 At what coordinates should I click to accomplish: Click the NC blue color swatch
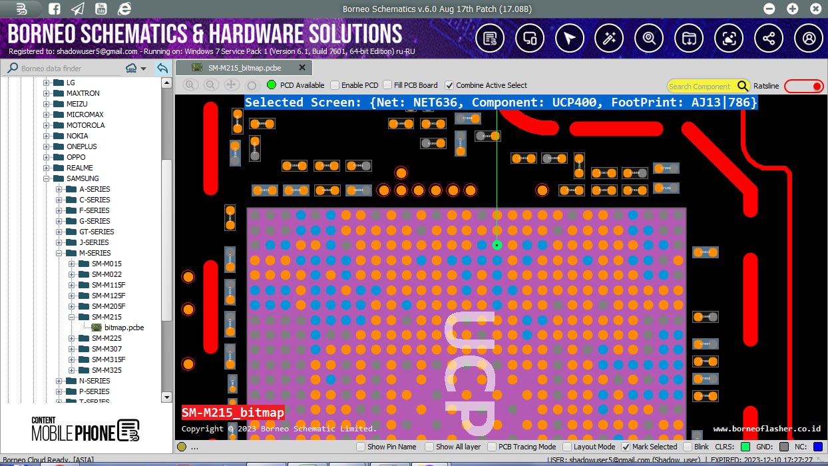[818, 447]
